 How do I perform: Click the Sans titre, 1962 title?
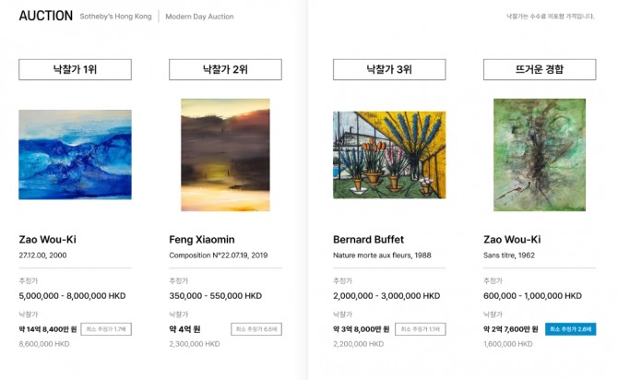(509, 255)
